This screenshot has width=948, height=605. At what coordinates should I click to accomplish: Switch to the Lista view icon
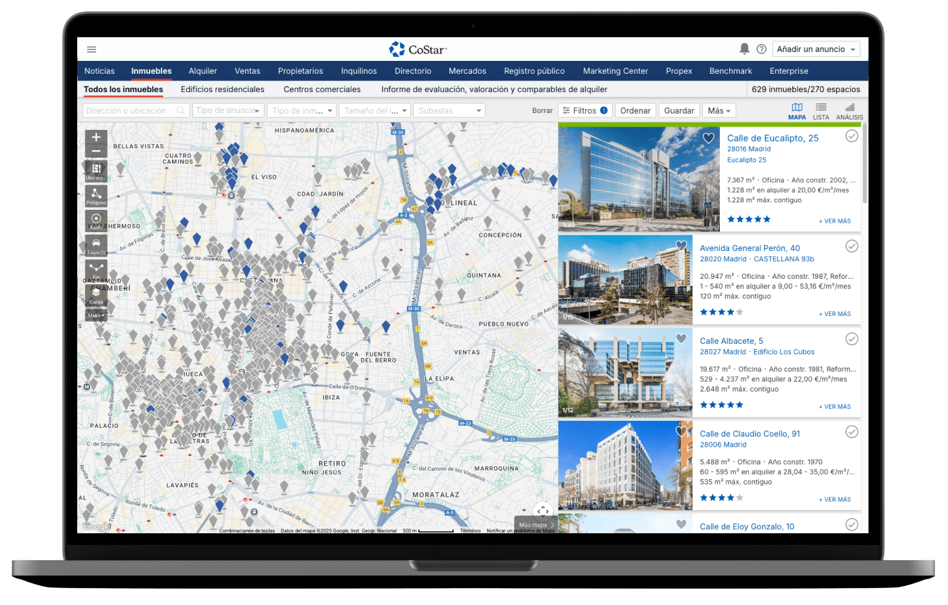tap(821, 110)
